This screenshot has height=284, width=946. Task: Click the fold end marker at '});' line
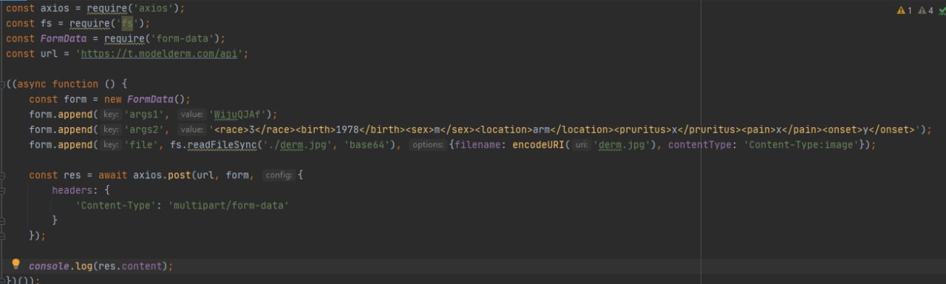pyautogui.click(x=3, y=236)
